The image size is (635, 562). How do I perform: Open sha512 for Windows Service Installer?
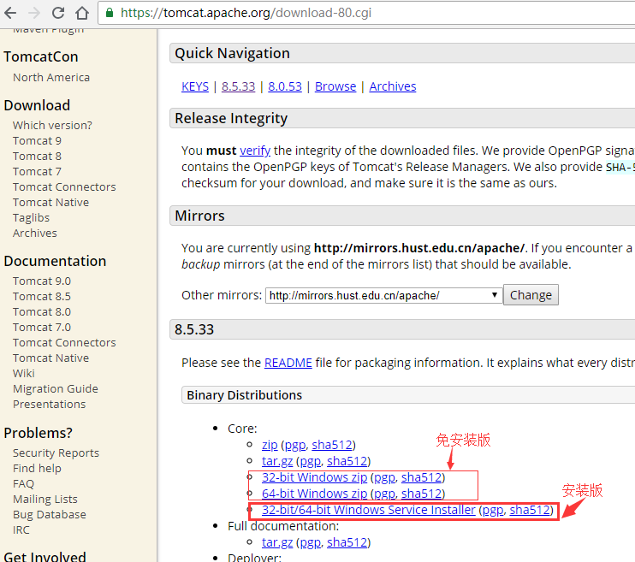point(530,510)
